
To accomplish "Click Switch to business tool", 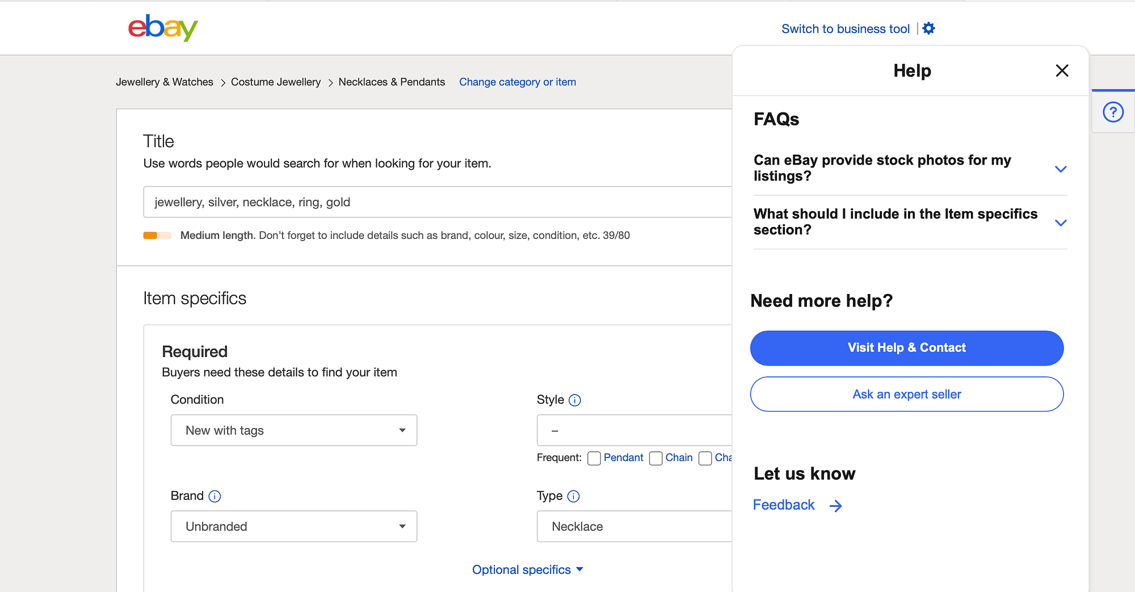I will (x=846, y=29).
